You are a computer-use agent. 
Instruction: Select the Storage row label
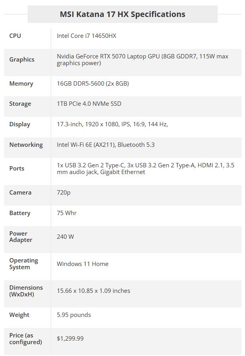coord(20,104)
